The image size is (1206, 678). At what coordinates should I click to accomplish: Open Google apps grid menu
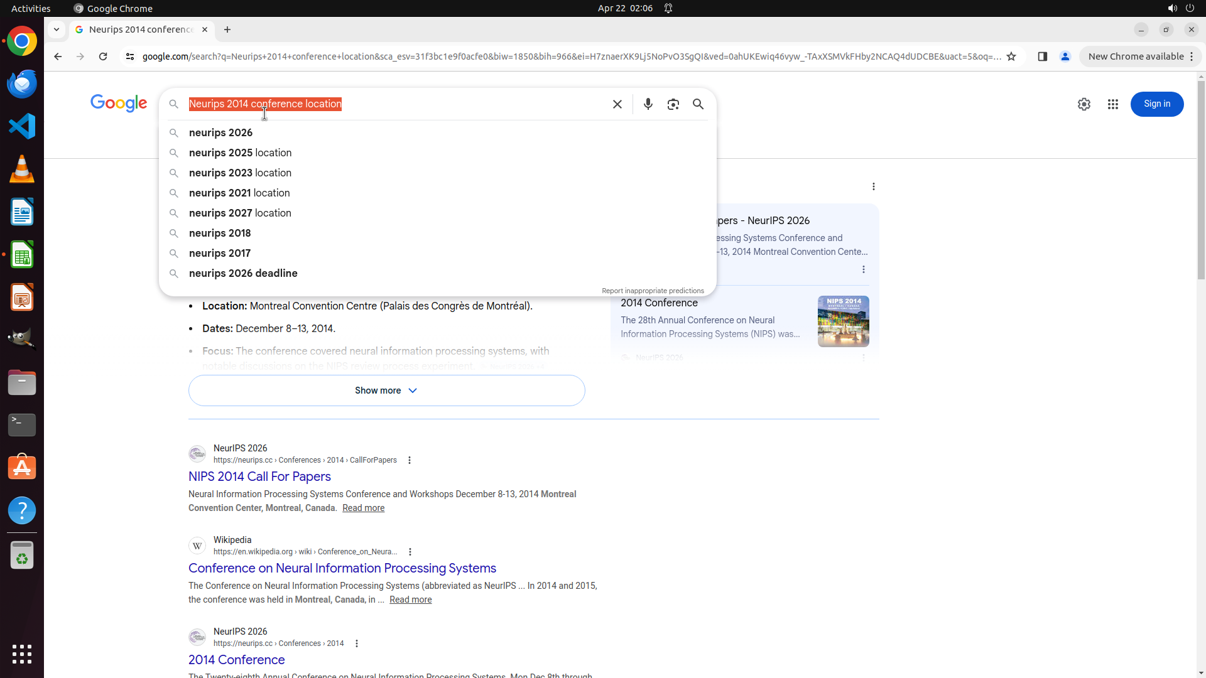(x=1112, y=104)
